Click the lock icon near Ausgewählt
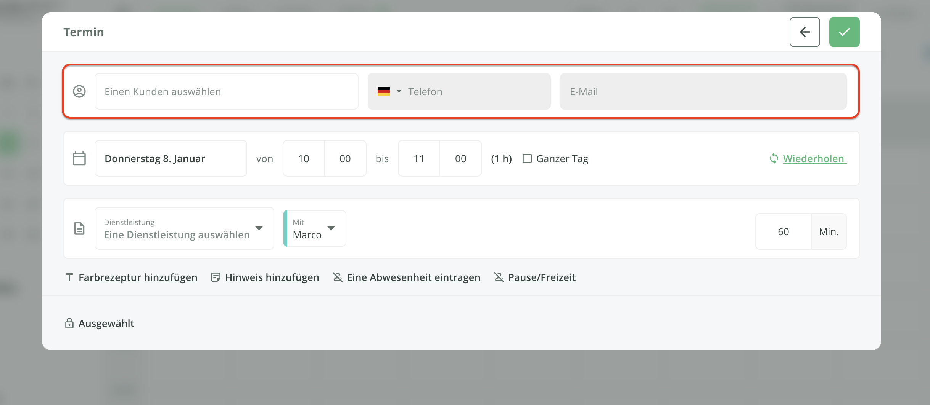The width and height of the screenshot is (930, 405). (69, 323)
